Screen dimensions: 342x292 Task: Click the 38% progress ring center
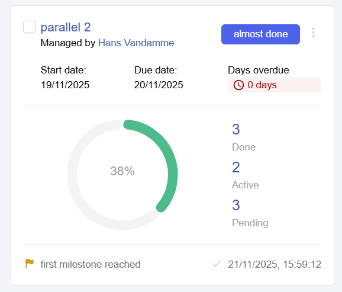pyautogui.click(x=122, y=171)
